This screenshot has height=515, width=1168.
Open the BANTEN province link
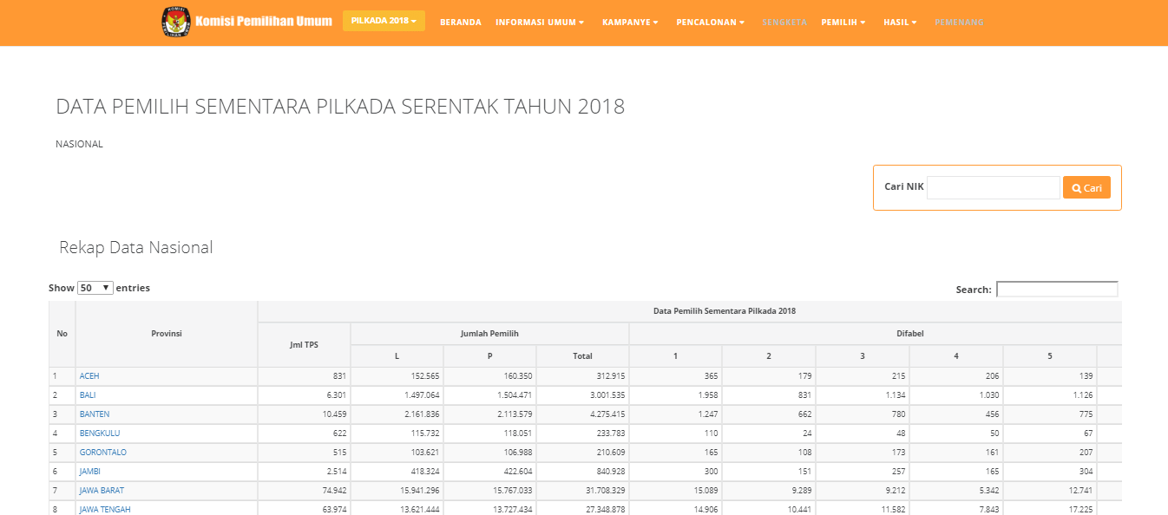tap(95, 414)
